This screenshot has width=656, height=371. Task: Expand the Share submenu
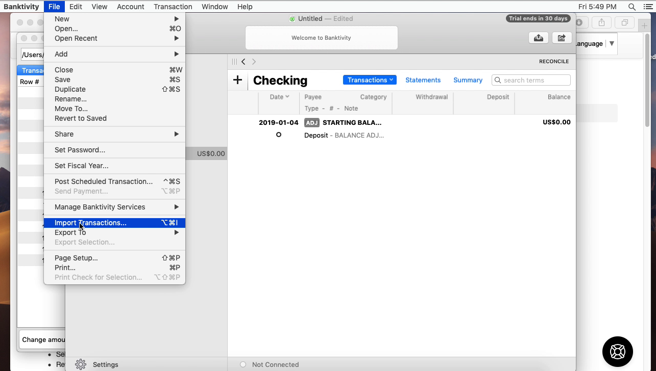click(x=114, y=134)
